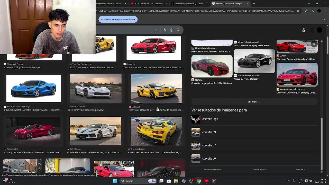Screen dimensions: 329x185
Task: Submit search with the magnifier icon
Action: [x=178, y=30]
